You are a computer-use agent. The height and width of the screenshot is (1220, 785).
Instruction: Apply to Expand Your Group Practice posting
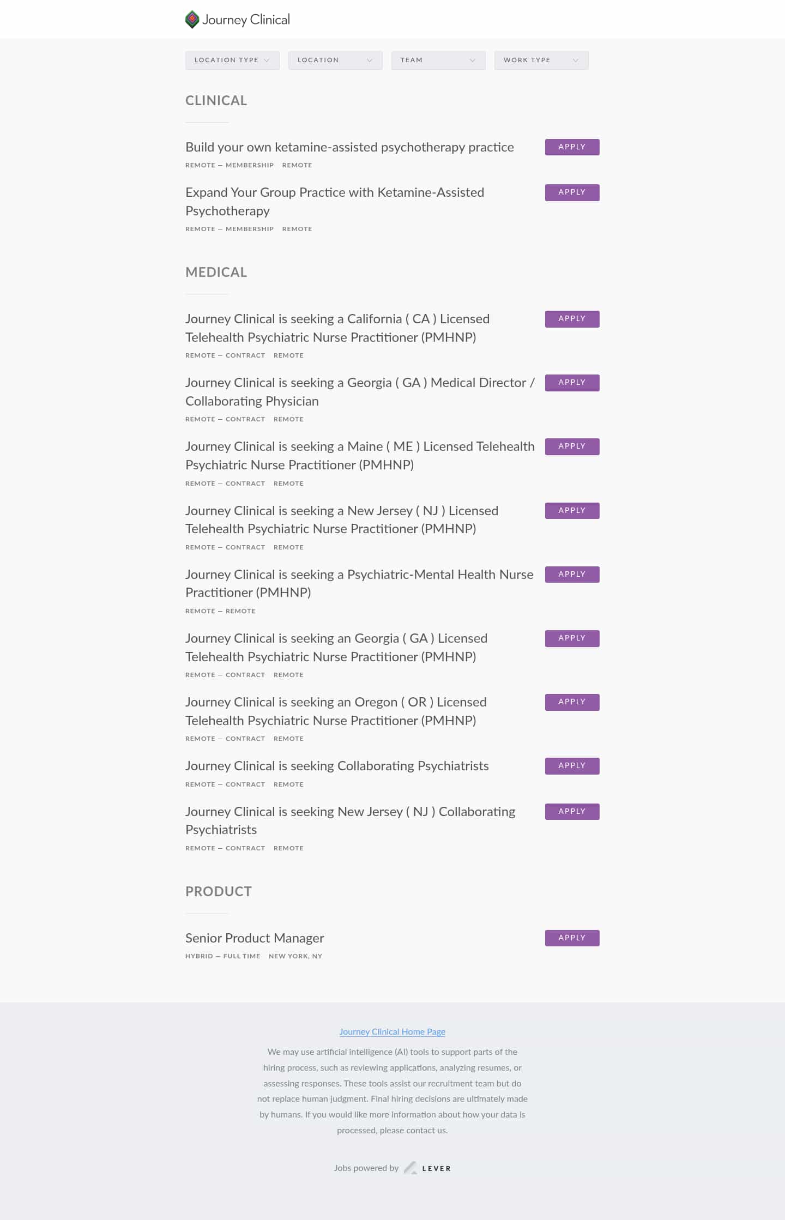click(x=572, y=192)
